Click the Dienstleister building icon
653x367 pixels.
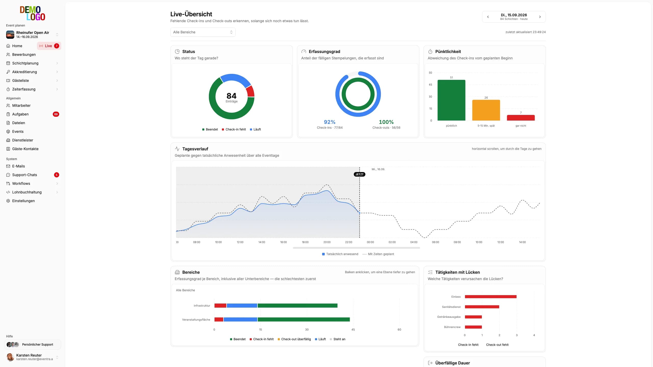coord(8,140)
